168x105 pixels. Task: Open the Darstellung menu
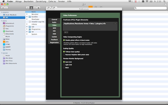pos(41,1)
